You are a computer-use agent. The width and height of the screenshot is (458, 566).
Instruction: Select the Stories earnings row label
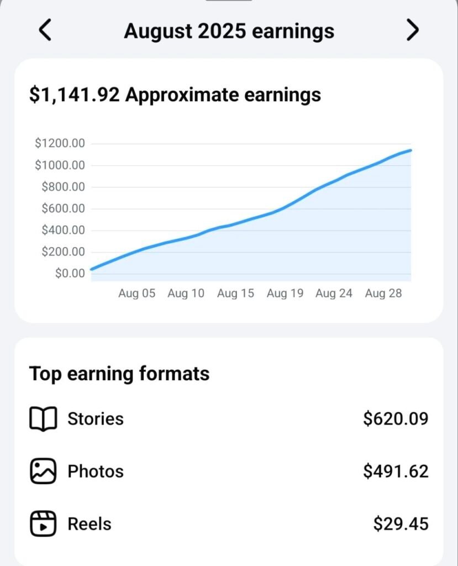tap(96, 419)
